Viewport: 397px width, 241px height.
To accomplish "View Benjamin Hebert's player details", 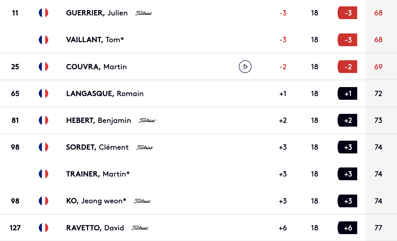I will [98, 120].
